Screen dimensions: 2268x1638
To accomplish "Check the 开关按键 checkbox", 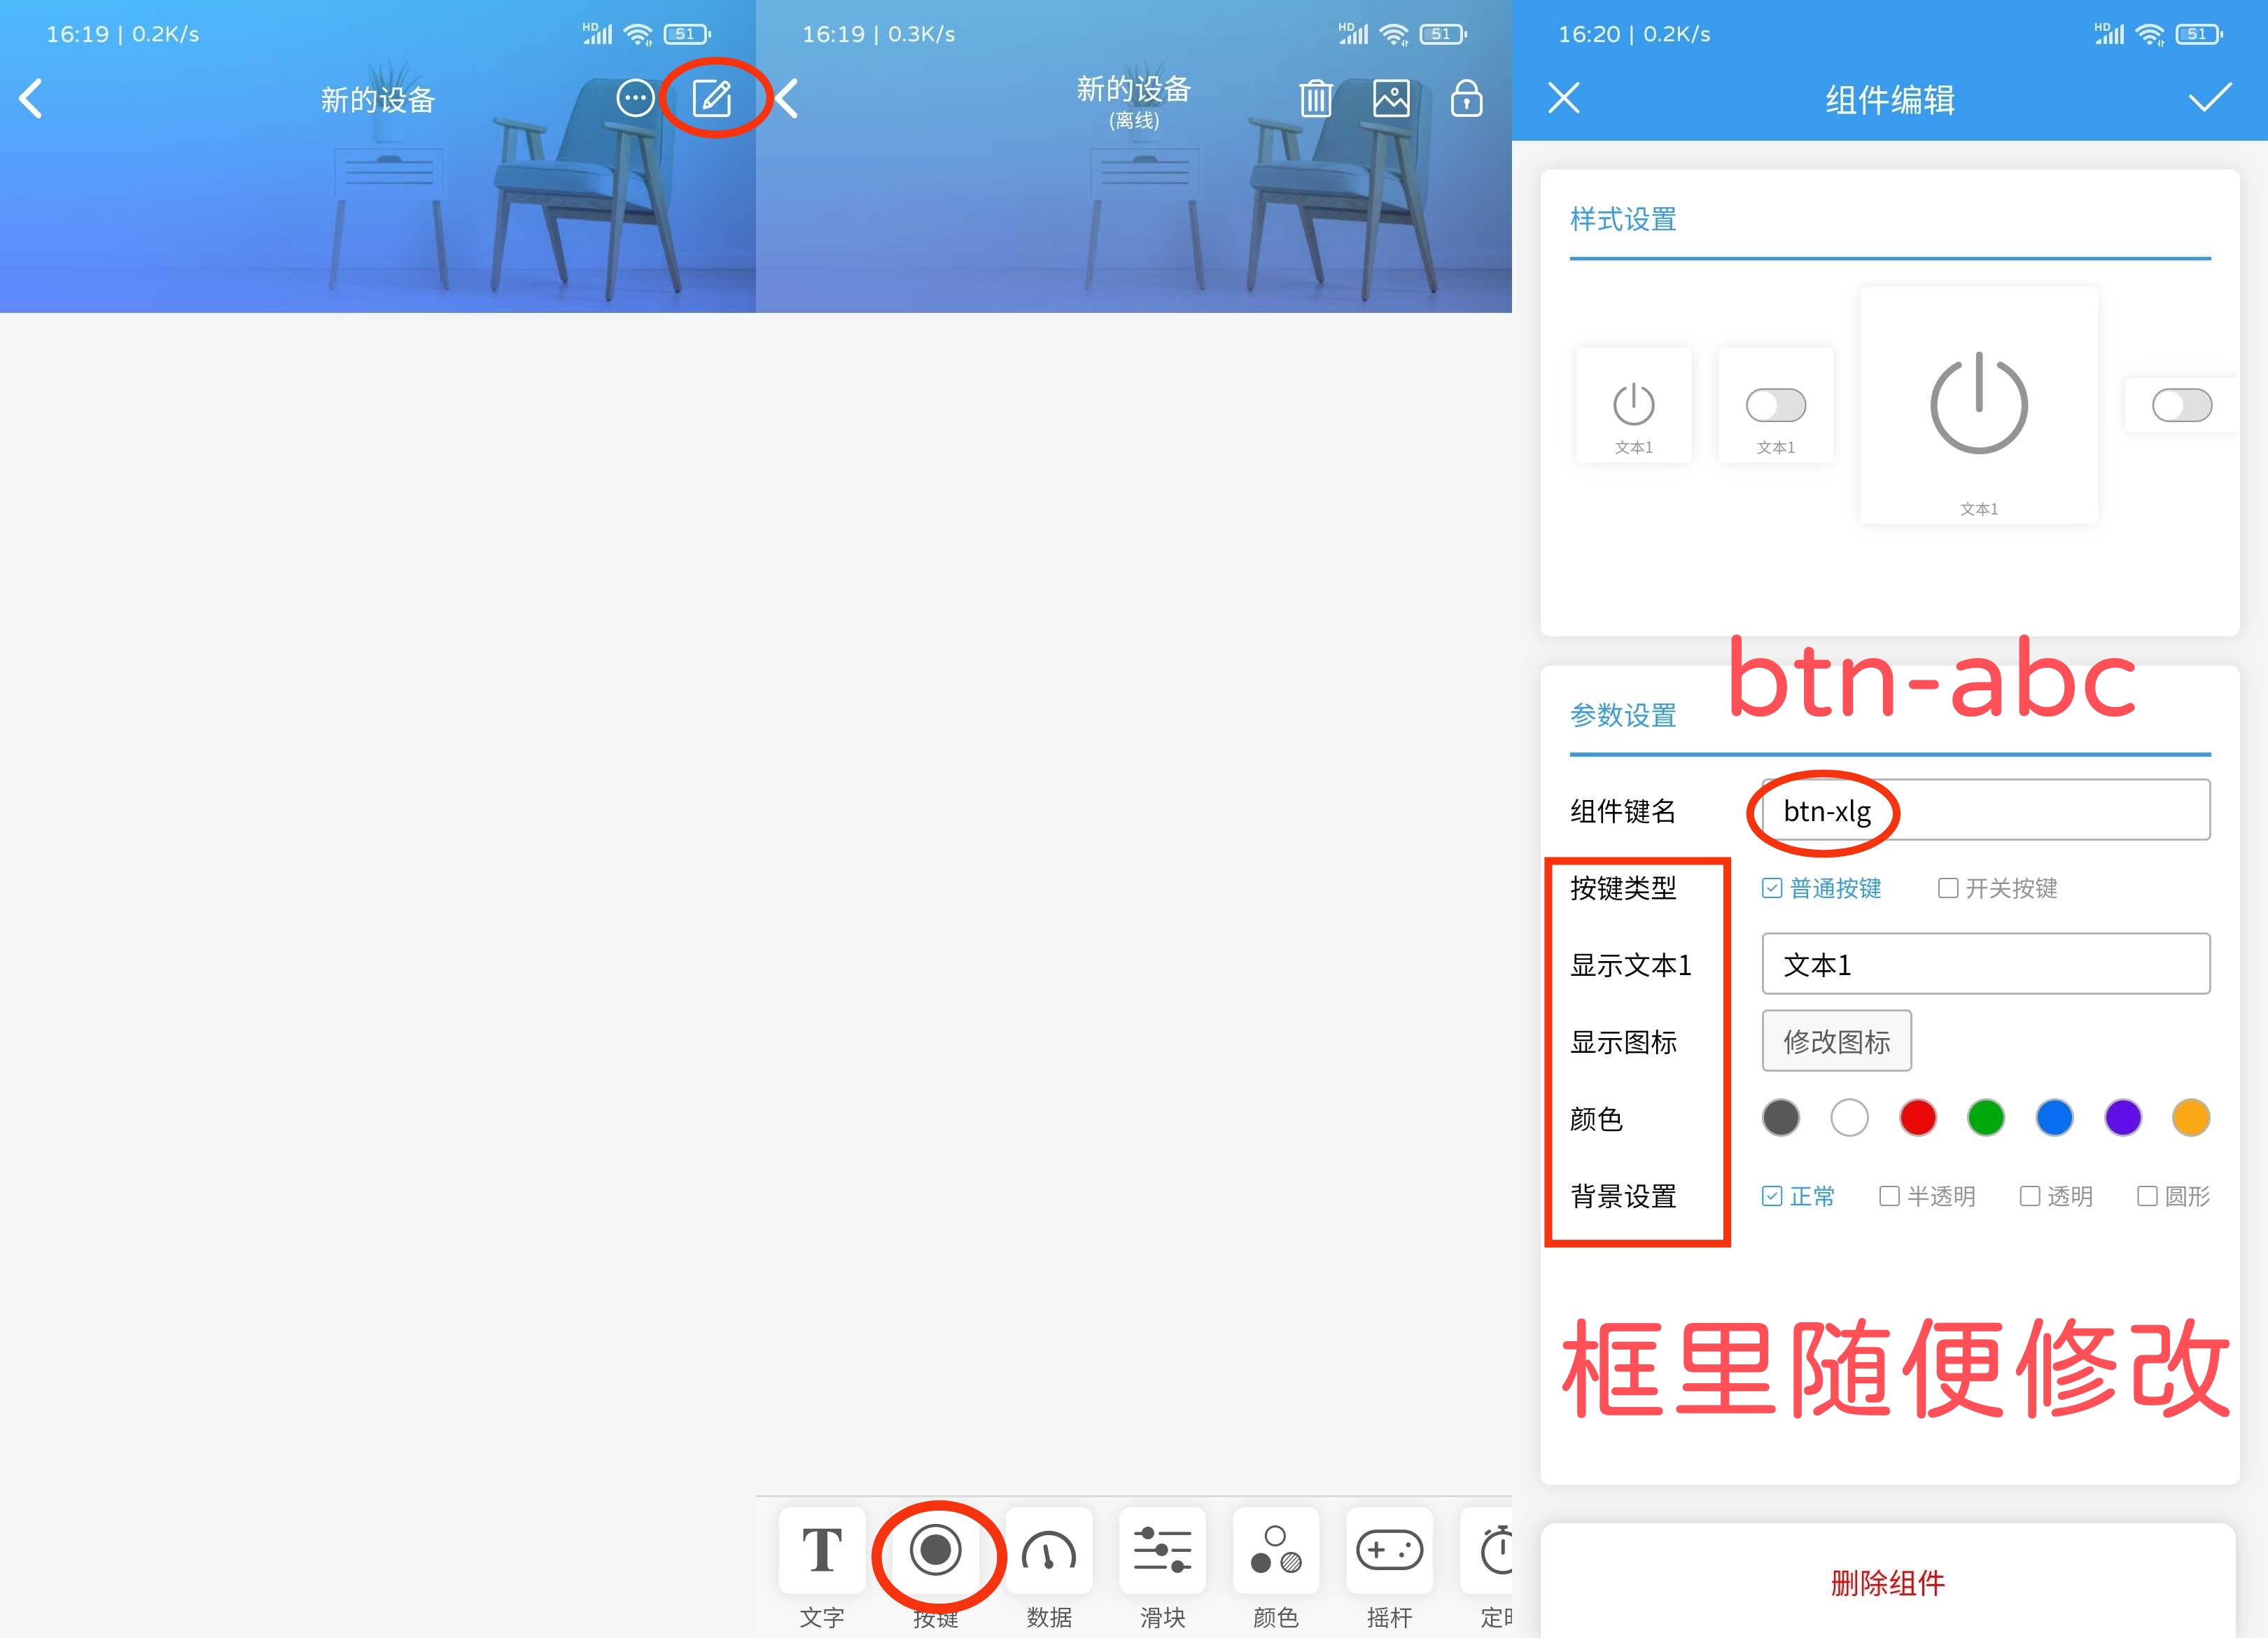I will coord(1948,888).
